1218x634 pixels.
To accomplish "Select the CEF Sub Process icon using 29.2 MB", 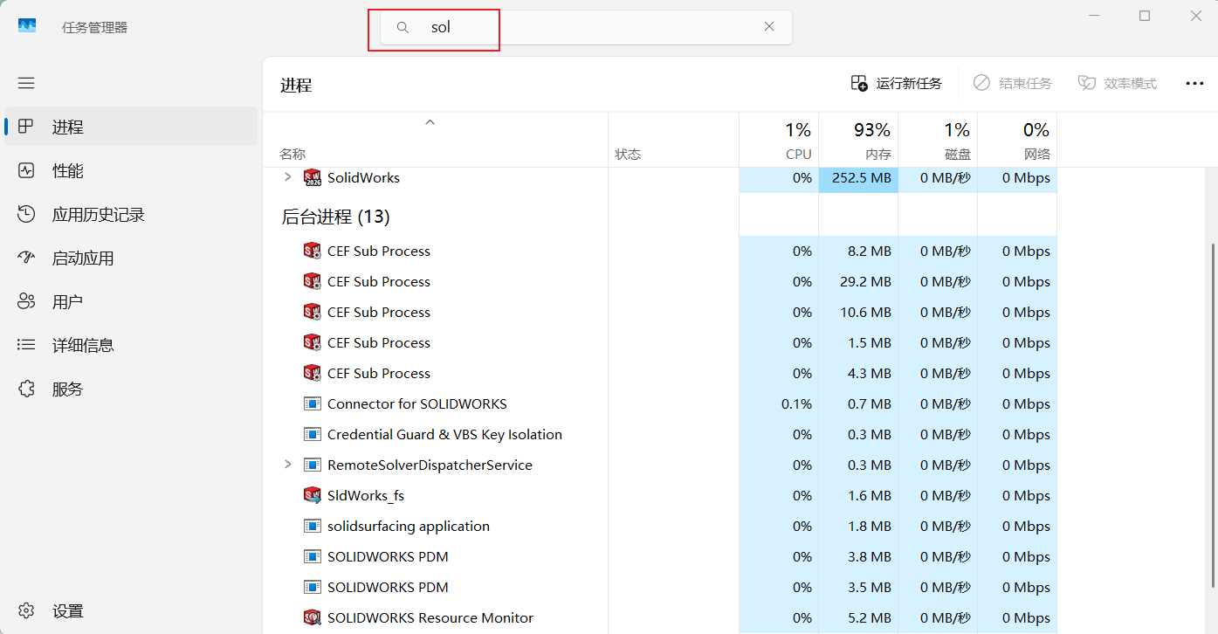I will (x=312, y=281).
